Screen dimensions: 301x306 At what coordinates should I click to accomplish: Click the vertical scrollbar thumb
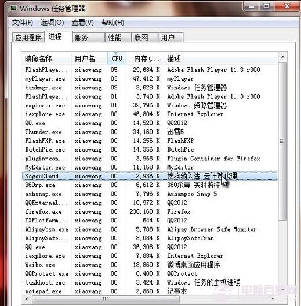click(x=282, y=141)
